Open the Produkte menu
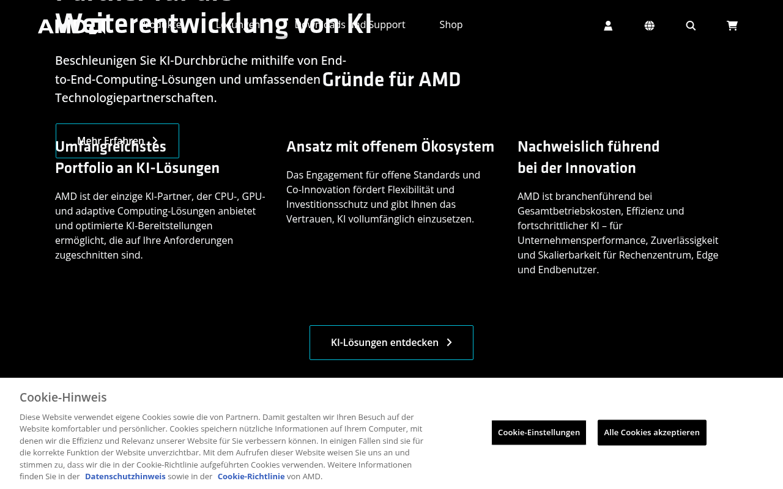 pos(161,24)
